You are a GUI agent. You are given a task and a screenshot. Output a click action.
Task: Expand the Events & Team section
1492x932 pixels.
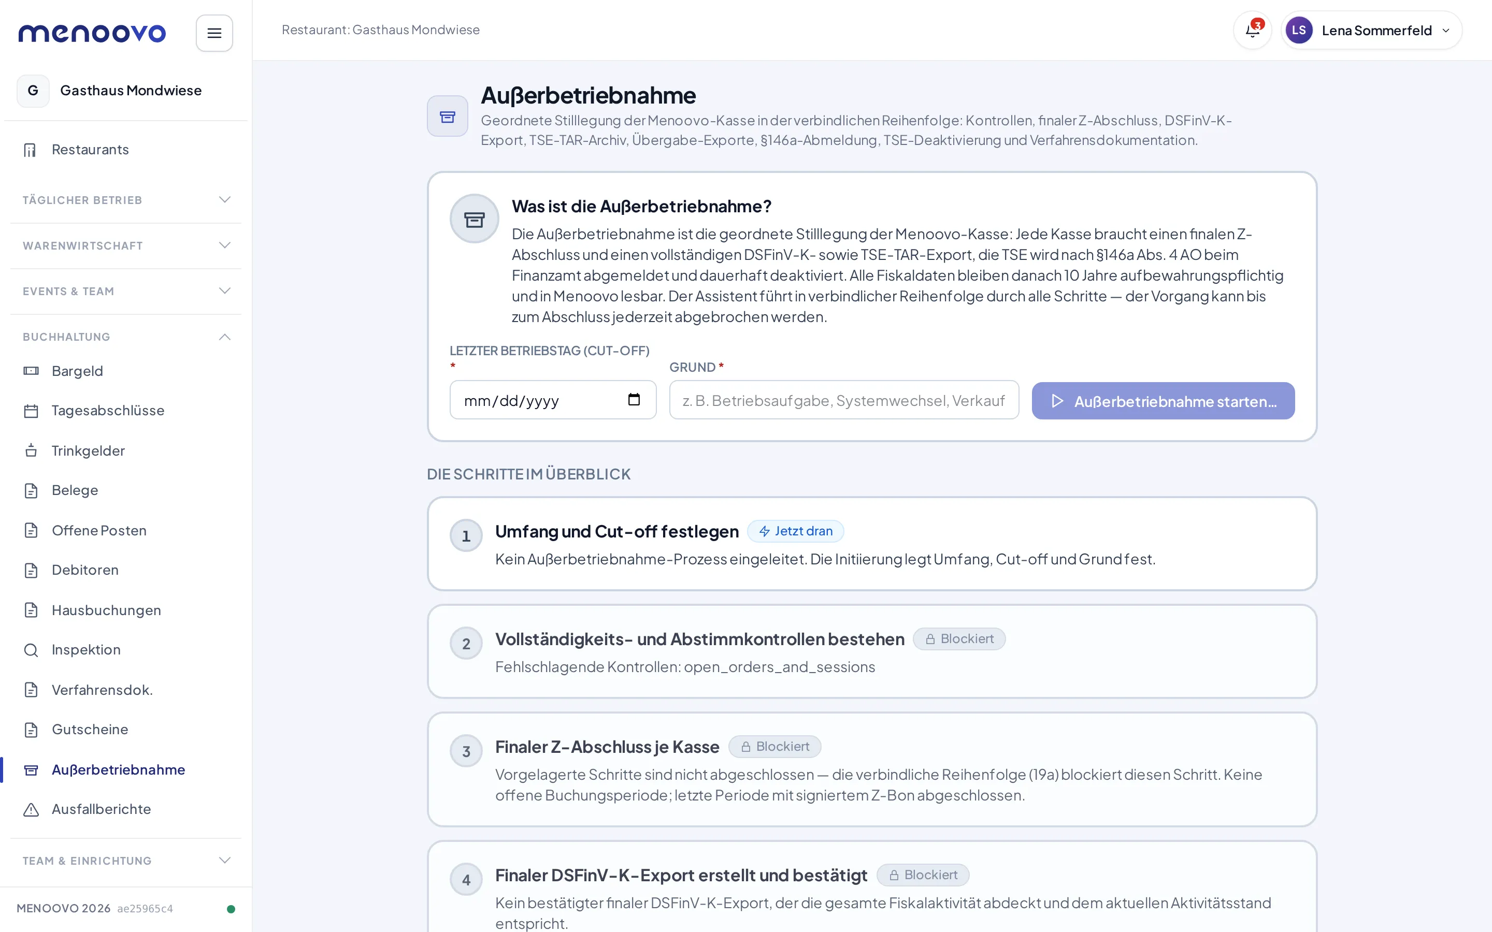[x=126, y=291]
